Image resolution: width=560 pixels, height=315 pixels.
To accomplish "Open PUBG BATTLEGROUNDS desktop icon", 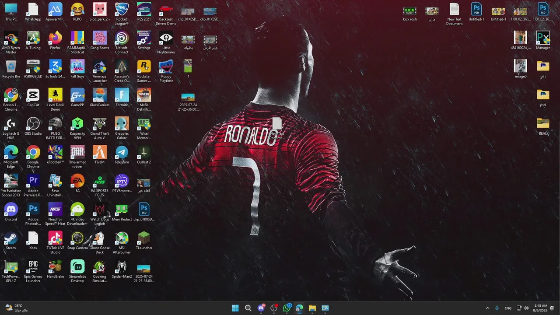I will point(55,128).
